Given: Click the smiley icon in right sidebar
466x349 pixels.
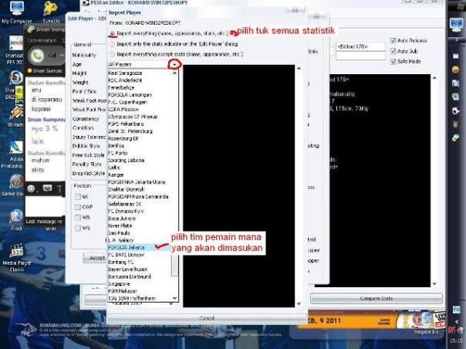Looking at the screenshot, I should pos(455,70).
